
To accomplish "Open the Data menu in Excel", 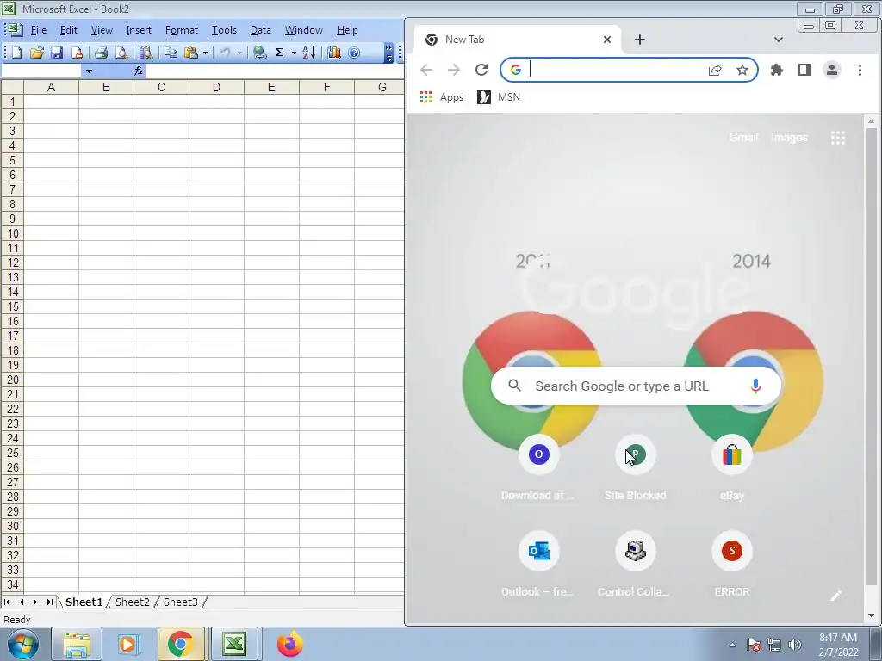I will (x=260, y=30).
